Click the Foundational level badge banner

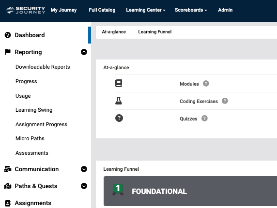190,191
